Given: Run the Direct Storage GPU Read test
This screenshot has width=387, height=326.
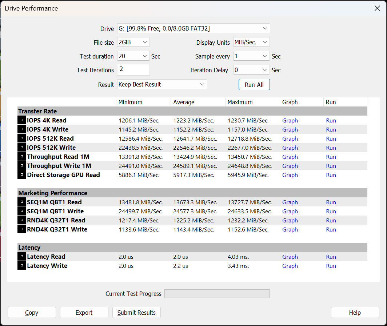Looking at the screenshot, I should coord(331,175).
